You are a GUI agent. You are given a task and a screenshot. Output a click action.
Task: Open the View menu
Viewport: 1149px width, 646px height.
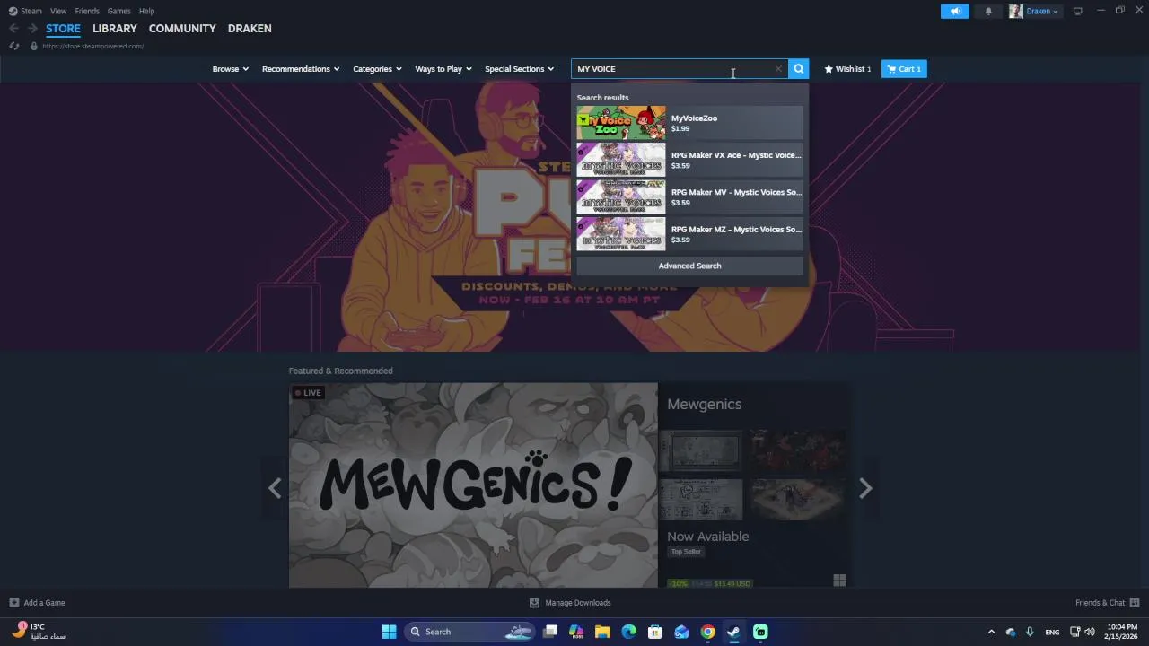(58, 11)
